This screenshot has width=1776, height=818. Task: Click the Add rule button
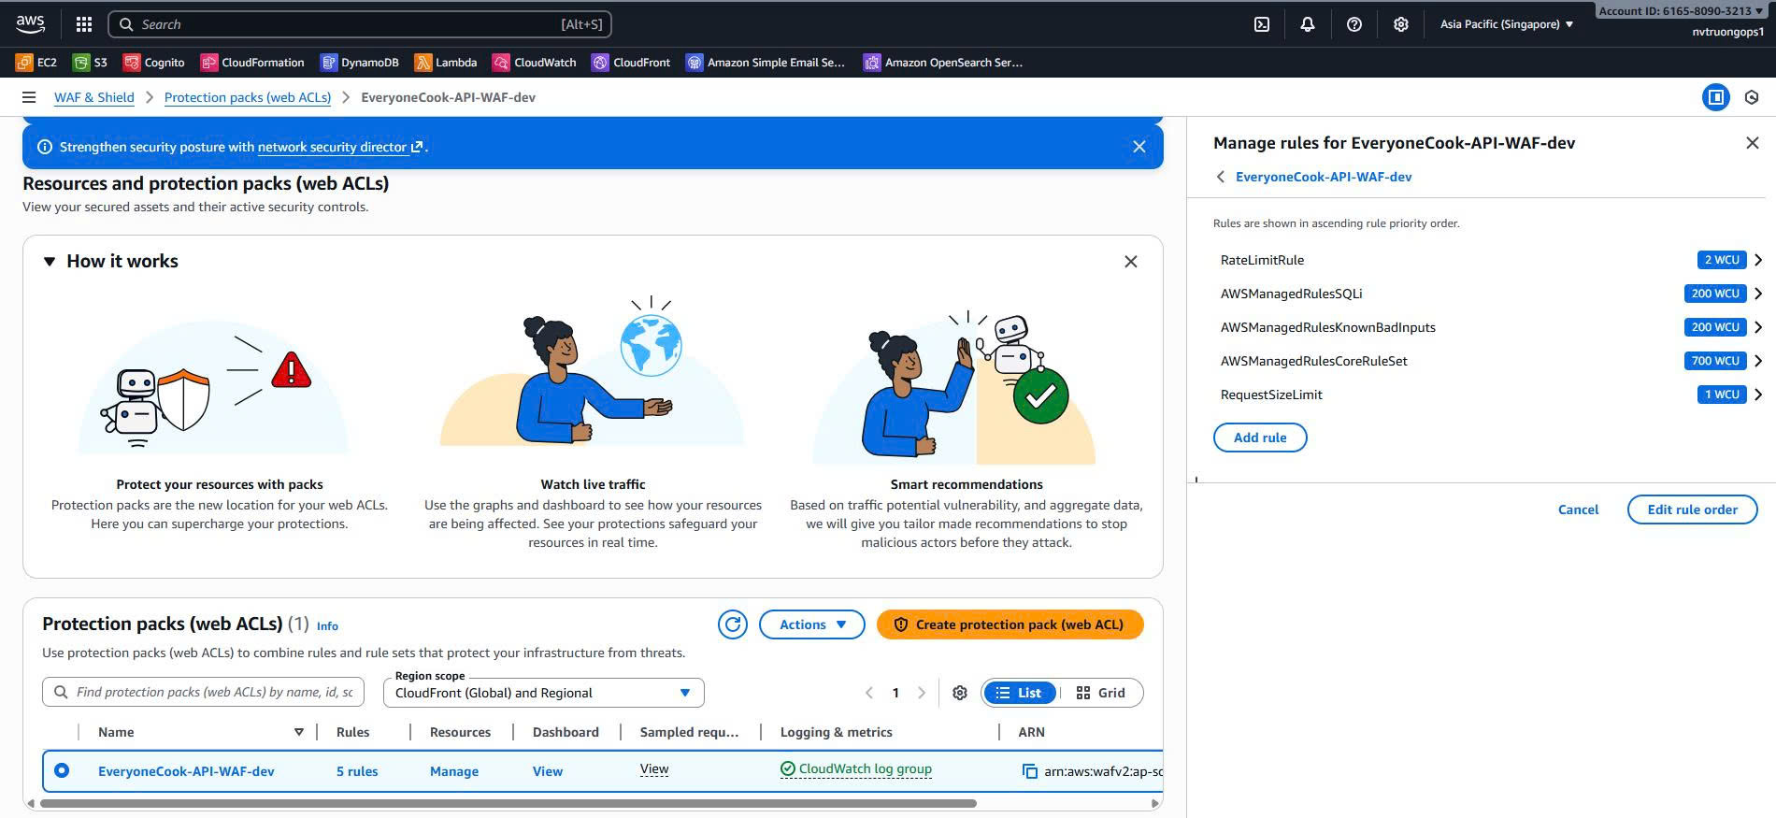(1260, 438)
